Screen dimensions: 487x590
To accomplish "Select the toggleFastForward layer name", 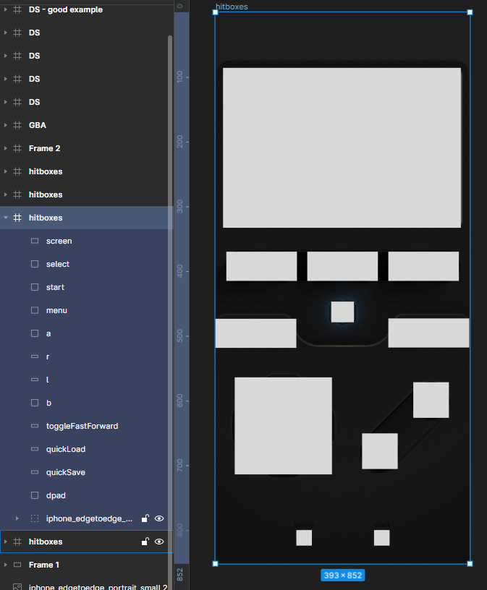I will pyautogui.click(x=82, y=426).
